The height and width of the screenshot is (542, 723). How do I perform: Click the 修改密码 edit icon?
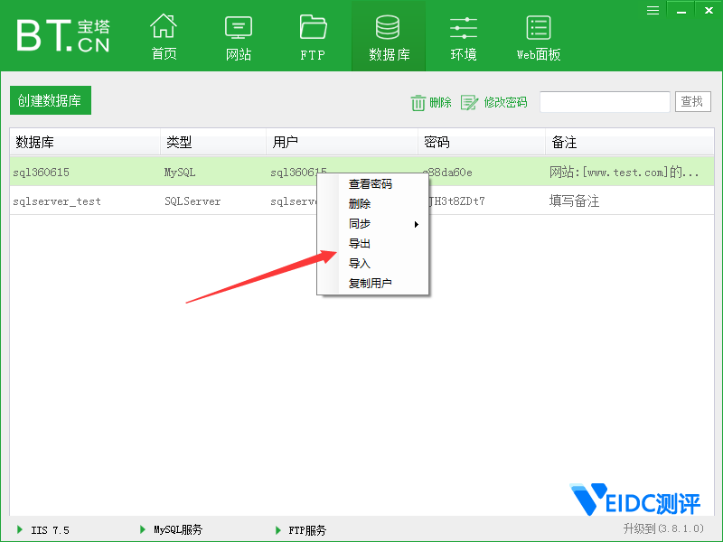[469, 103]
